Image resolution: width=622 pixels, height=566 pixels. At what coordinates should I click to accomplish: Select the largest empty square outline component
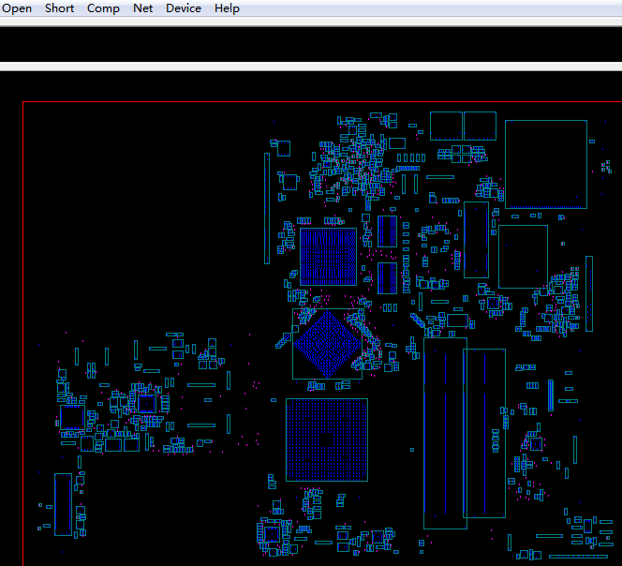(x=546, y=164)
